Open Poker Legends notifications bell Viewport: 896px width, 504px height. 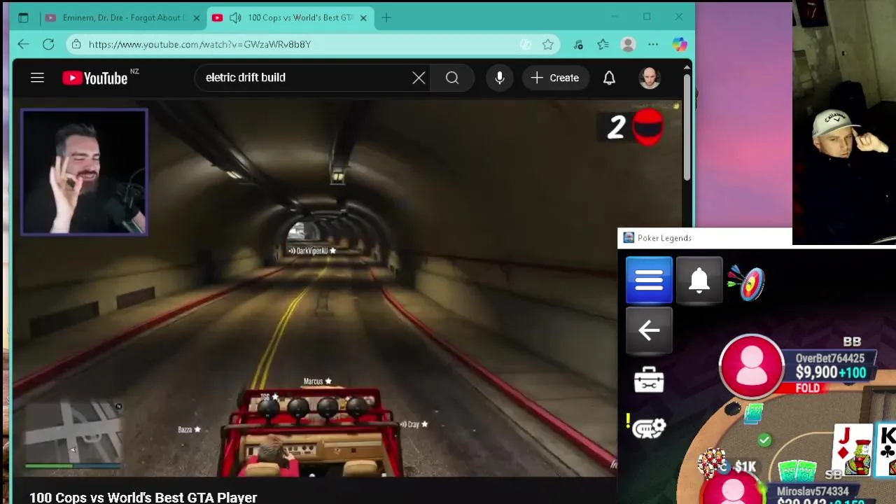pyautogui.click(x=699, y=281)
